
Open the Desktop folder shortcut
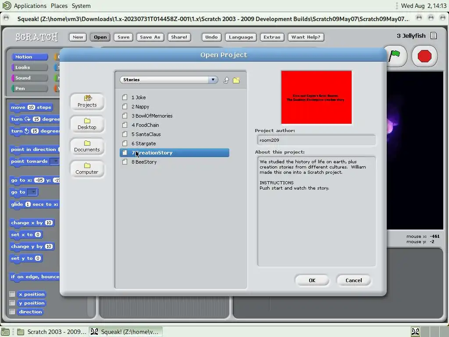tap(87, 124)
